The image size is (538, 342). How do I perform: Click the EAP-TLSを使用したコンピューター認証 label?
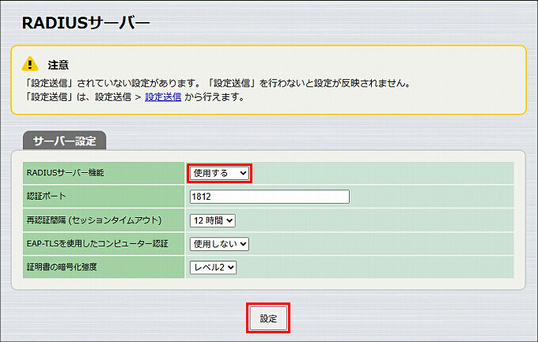point(97,243)
